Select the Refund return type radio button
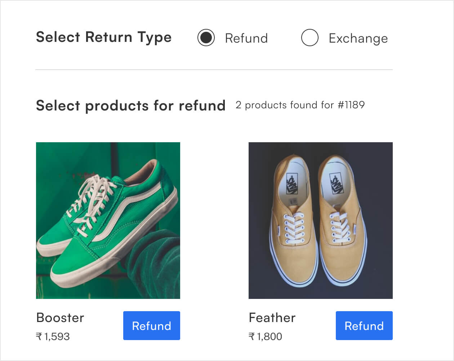The image size is (454, 361). 206,38
